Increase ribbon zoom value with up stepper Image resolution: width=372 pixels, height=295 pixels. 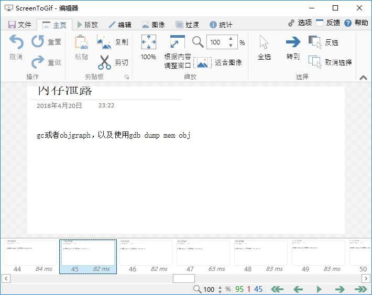tap(231, 39)
